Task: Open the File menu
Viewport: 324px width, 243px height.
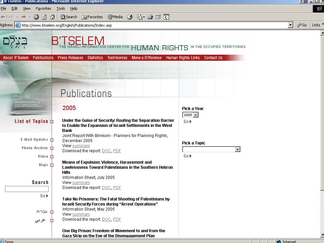Action: click(x=3, y=8)
